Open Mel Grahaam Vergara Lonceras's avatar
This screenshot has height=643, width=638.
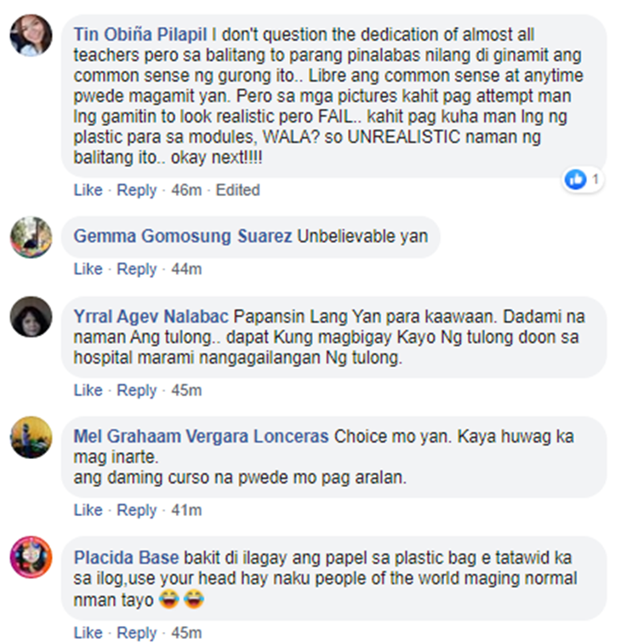coord(31,437)
